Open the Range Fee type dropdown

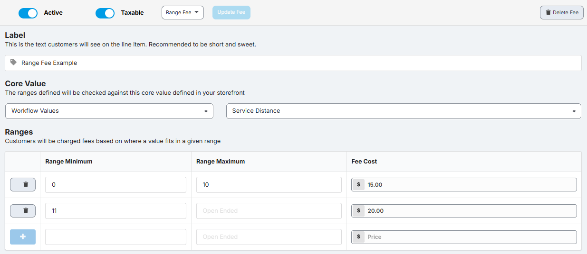(x=183, y=13)
